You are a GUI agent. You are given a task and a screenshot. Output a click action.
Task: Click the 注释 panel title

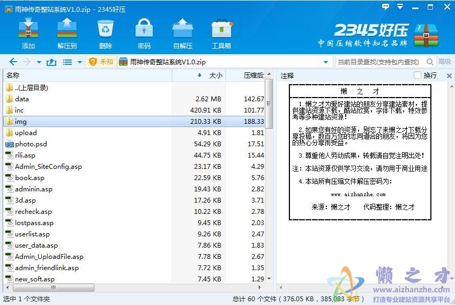tap(287, 76)
